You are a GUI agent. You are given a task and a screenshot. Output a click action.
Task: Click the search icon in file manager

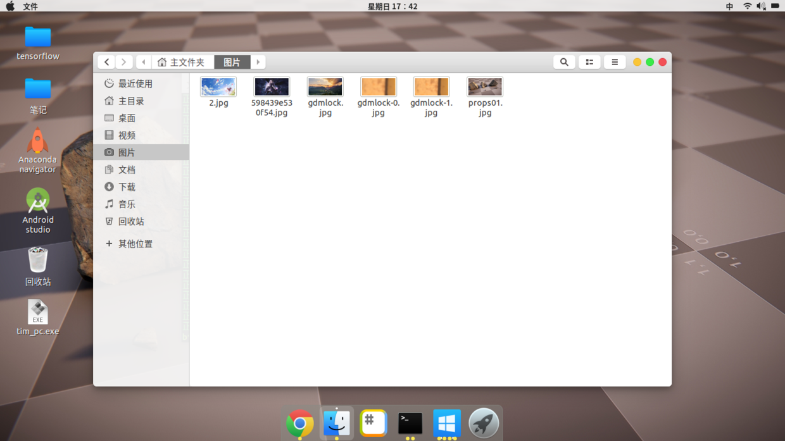coord(563,62)
